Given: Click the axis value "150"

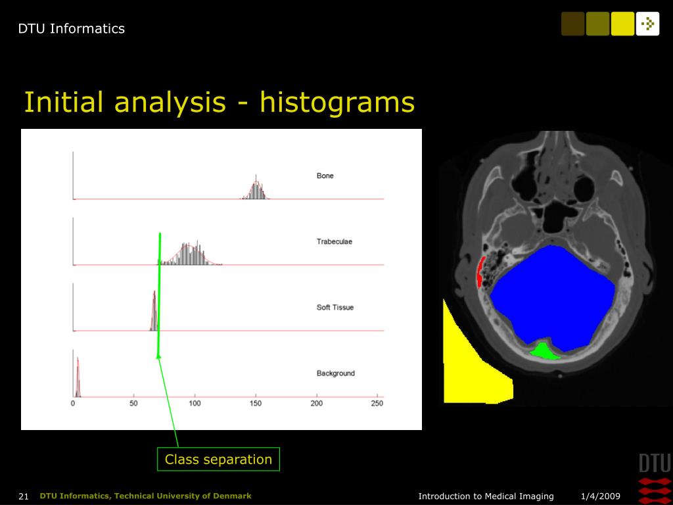Looking at the screenshot, I should click(x=256, y=403).
